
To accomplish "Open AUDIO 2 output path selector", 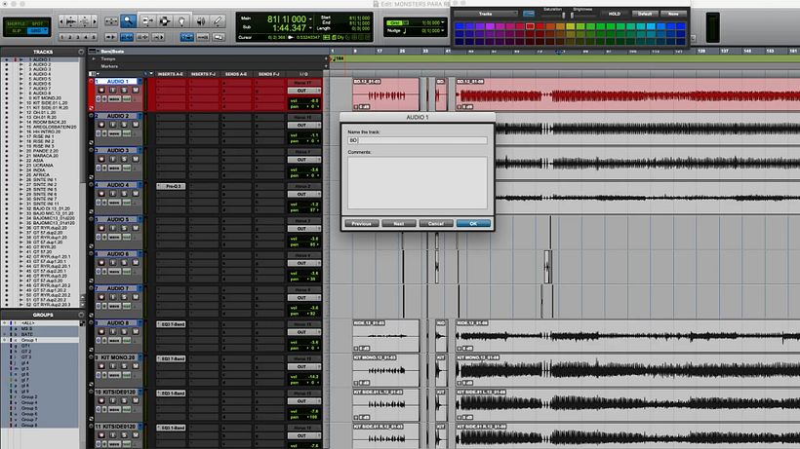I will coord(304,126).
